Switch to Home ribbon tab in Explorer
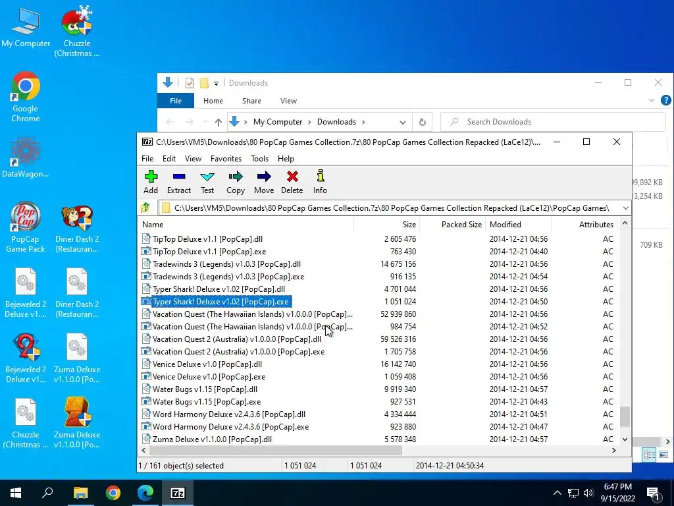The image size is (674, 506). [x=213, y=101]
